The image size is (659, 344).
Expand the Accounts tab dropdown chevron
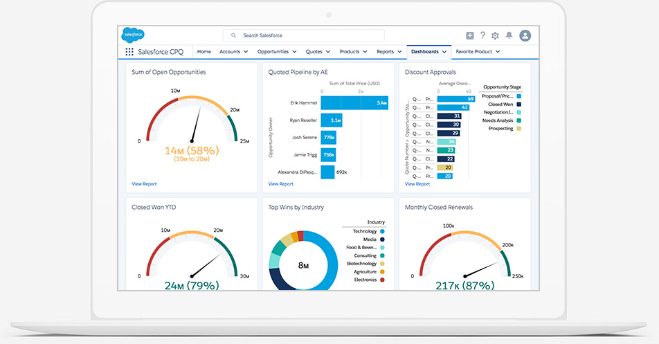pos(246,52)
